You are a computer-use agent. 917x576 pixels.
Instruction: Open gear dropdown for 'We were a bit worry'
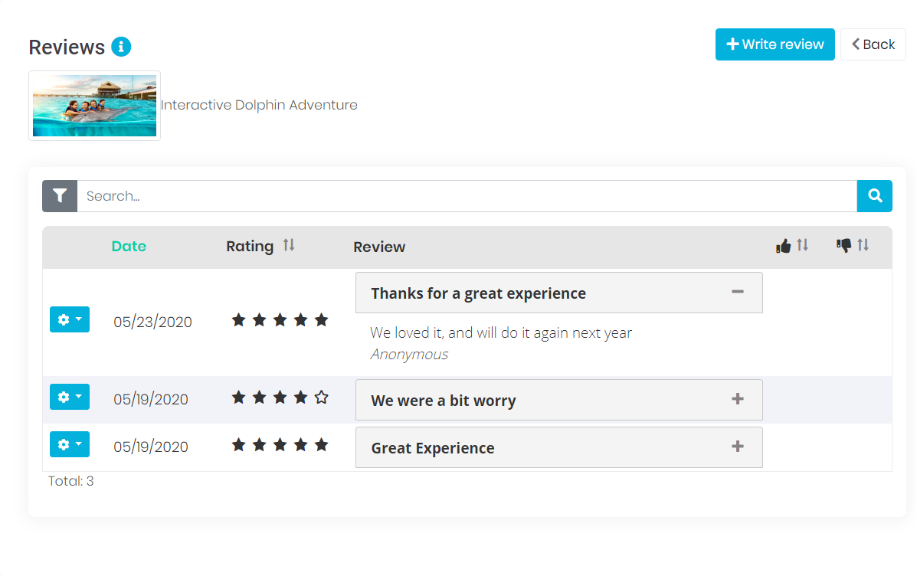click(x=70, y=397)
